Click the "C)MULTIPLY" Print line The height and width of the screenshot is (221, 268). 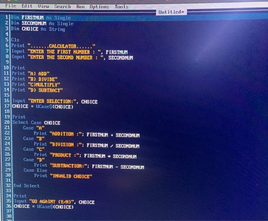click(36, 85)
